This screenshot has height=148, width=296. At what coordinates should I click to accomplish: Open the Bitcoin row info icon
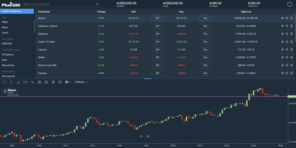click(291, 18)
